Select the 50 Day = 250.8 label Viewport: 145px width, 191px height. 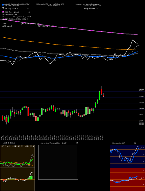[x=11, y=9]
